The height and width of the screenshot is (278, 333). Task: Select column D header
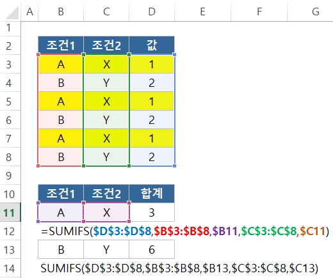point(152,12)
